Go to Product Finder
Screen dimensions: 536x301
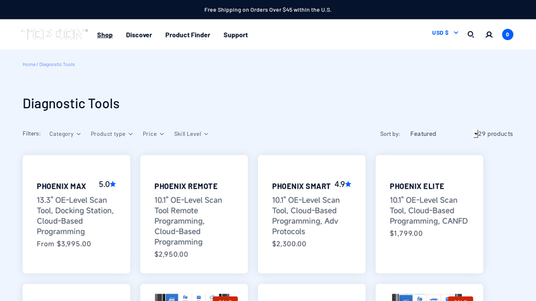188,35
